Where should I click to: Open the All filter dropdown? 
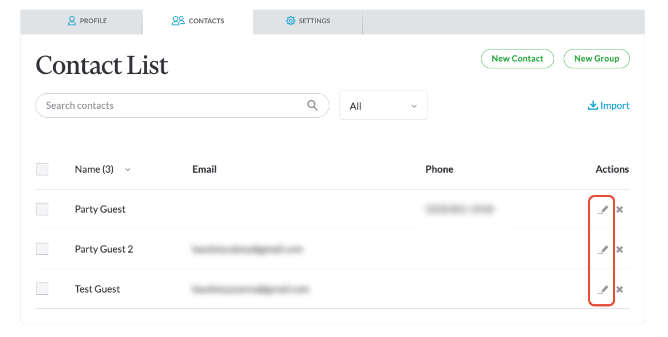pos(383,105)
